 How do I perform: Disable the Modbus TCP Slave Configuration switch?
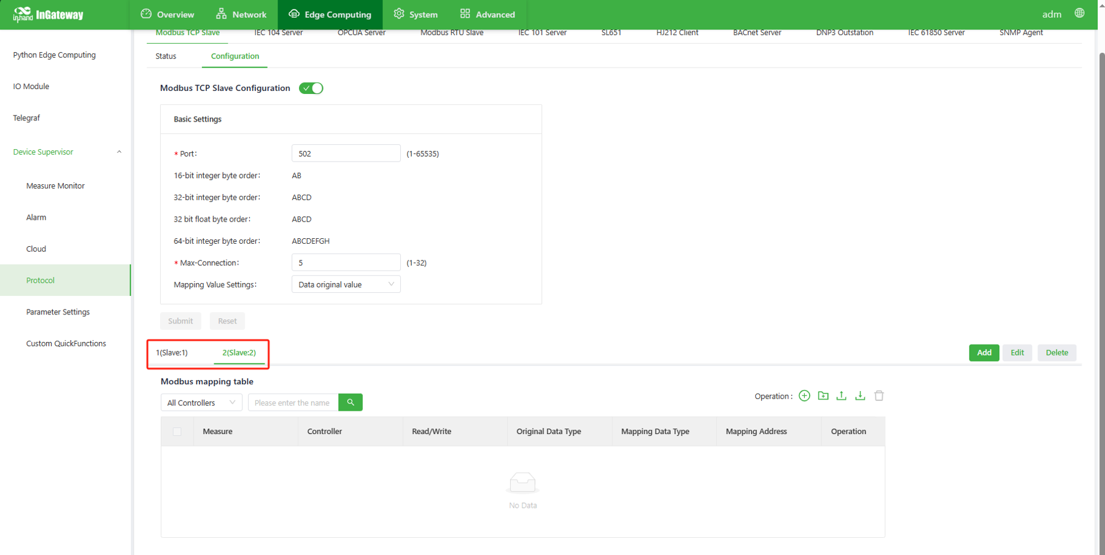pyautogui.click(x=311, y=88)
